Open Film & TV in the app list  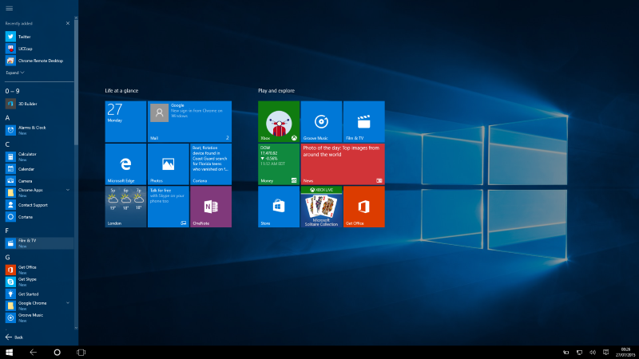tap(38, 243)
